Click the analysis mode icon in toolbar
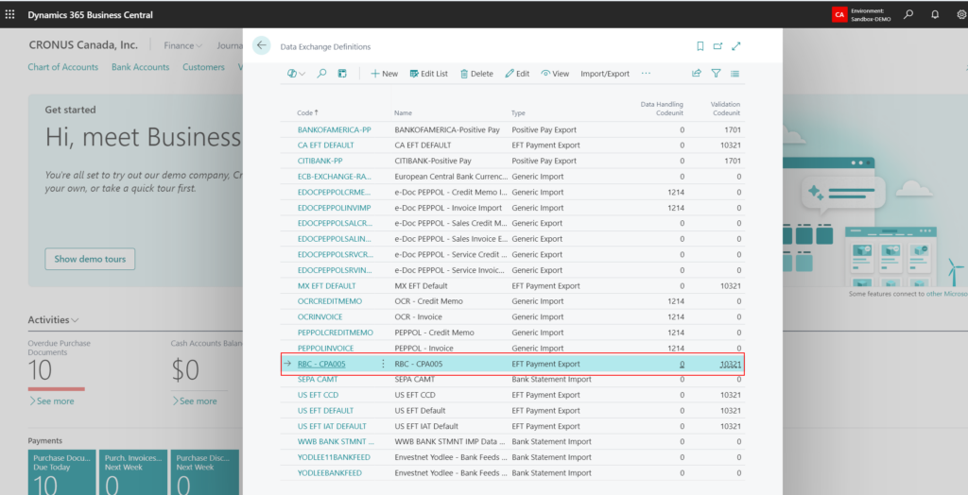968x495 pixels. tap(342, 74)
